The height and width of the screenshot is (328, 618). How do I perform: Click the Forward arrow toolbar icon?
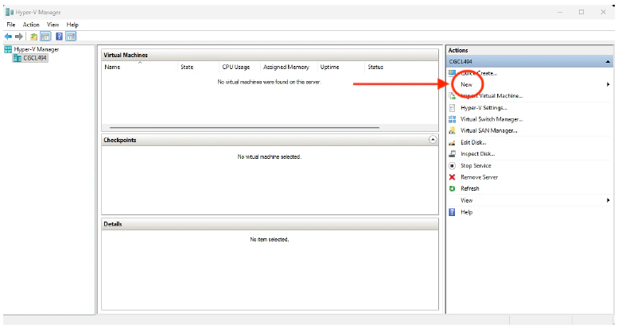tap(19, 37)
